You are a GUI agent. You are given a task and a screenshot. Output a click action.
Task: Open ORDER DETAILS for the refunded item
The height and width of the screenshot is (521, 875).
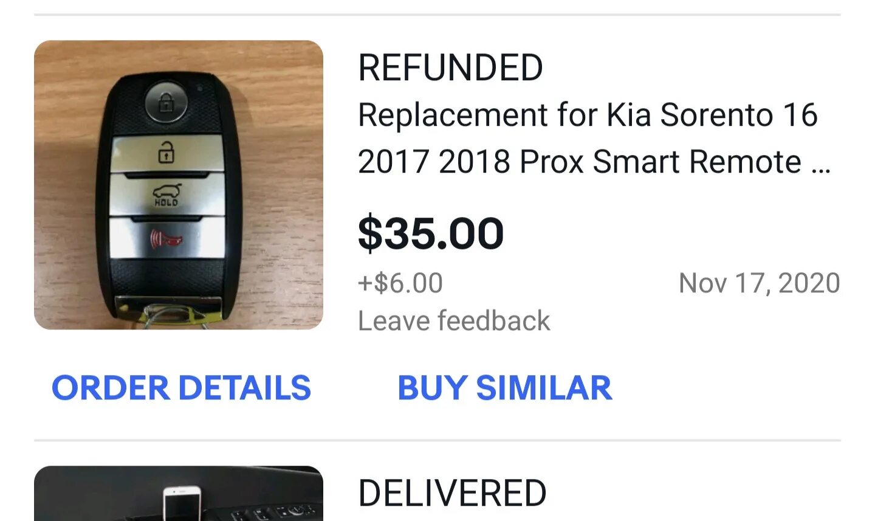[181, 388]
